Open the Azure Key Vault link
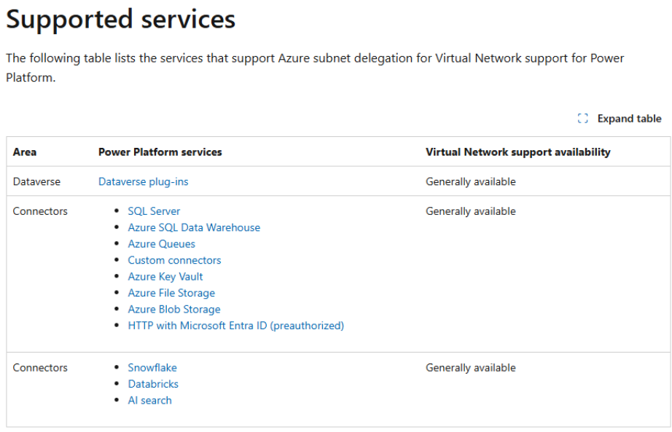The image size is (672, 432). 165,277
